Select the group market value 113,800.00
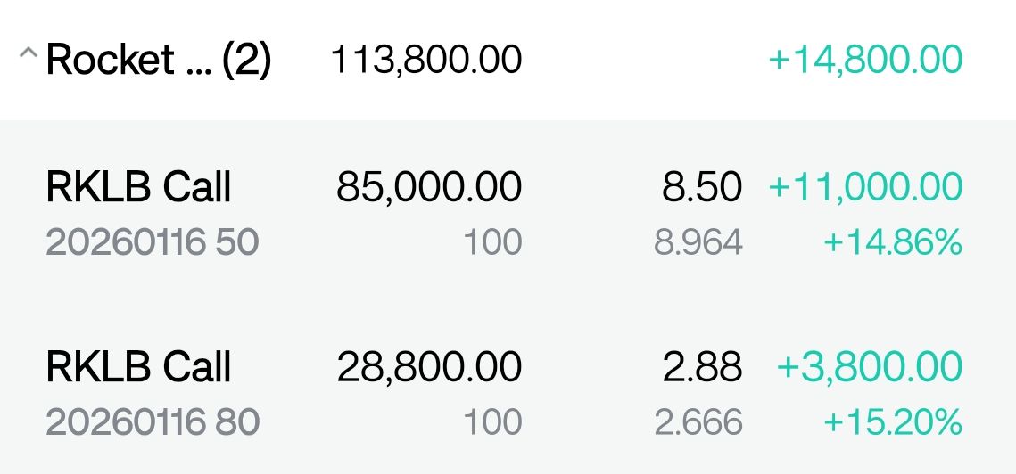This screenshot has width=1016, height=474. coord(425,61)
